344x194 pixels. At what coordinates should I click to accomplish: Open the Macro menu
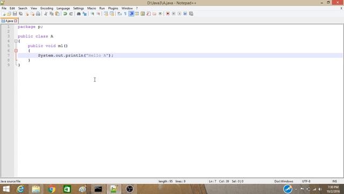(x=91, y=9)
